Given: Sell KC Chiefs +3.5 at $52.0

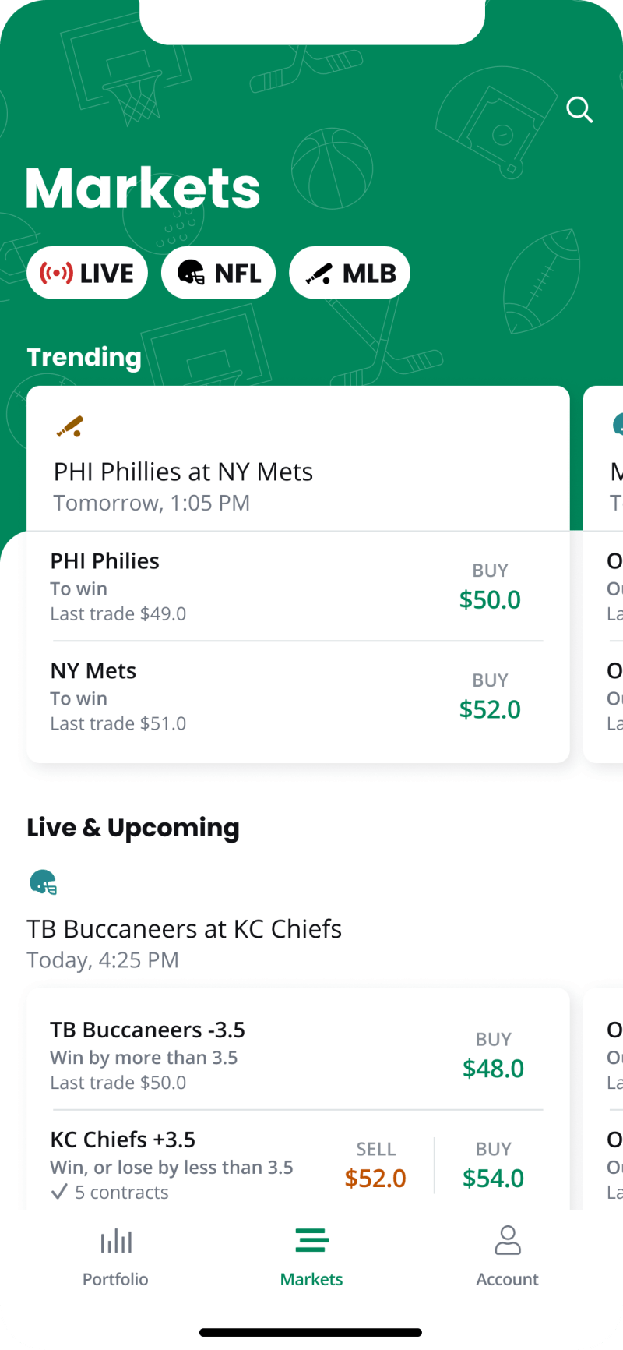Looking at the screenshot, I should [x=375, y=1166].
